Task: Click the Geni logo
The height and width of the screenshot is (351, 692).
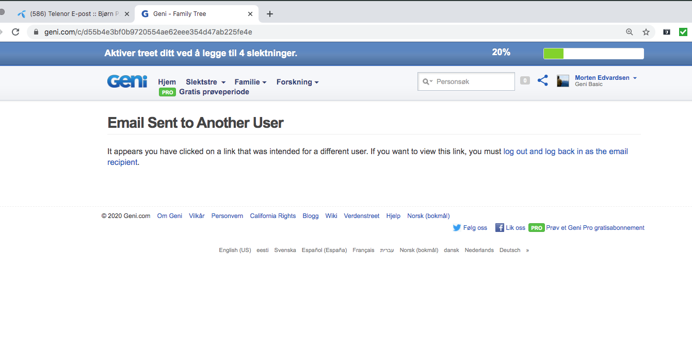Action: tap(127, 81)
